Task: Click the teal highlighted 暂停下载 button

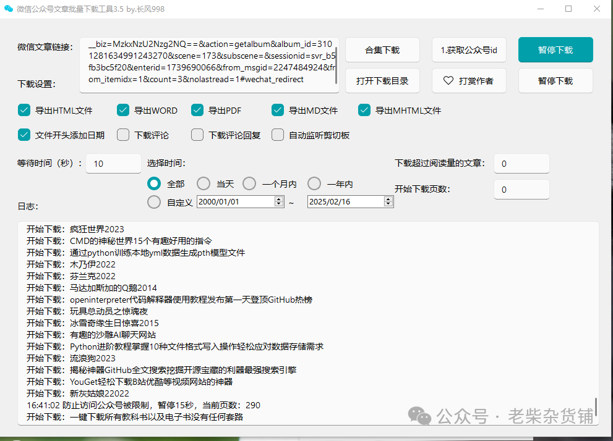Action: point(555,50)
